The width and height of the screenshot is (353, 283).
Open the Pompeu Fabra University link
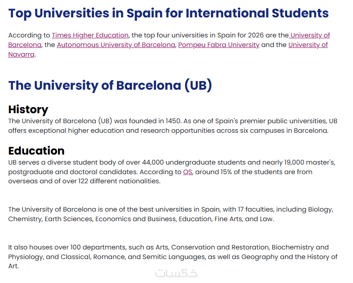[219, 45]
